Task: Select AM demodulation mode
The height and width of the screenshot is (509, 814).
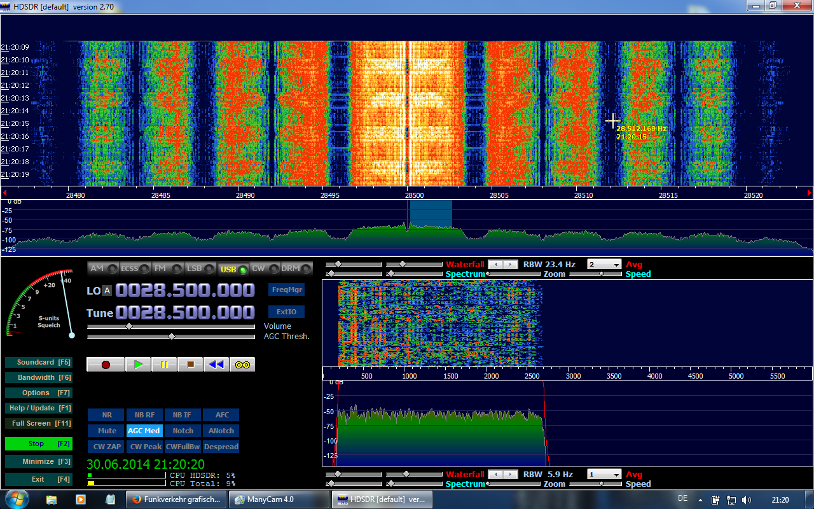Action: pyautogui.click(x=103, y=268)
